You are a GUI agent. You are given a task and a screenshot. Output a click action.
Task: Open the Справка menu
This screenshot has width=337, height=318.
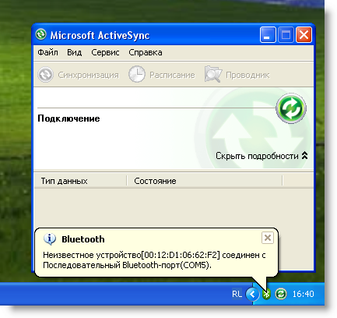click(x=146, y=52)
